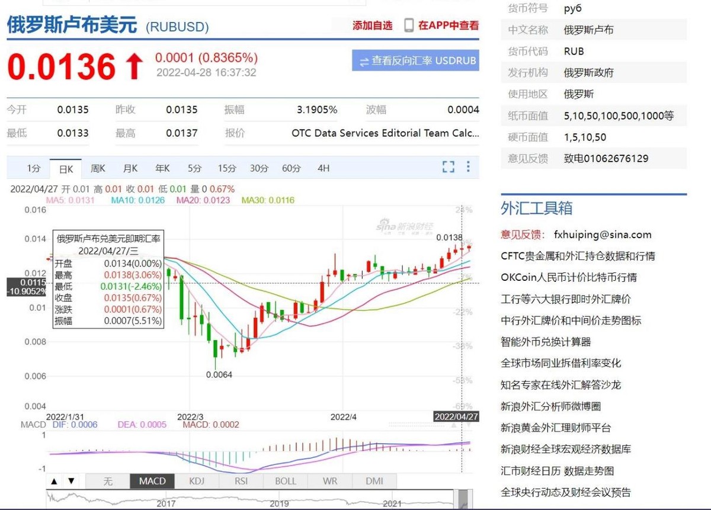Select the MACD indicator button
Image resolution: width=711 pixels, height=510 pixels.
152,481
